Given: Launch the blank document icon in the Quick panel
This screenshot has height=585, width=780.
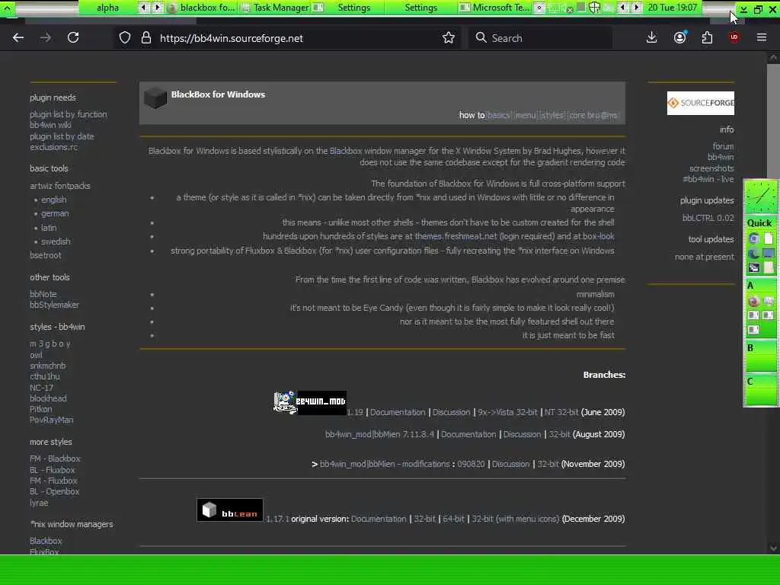Looking at the screenshot, I should [769, 238].
